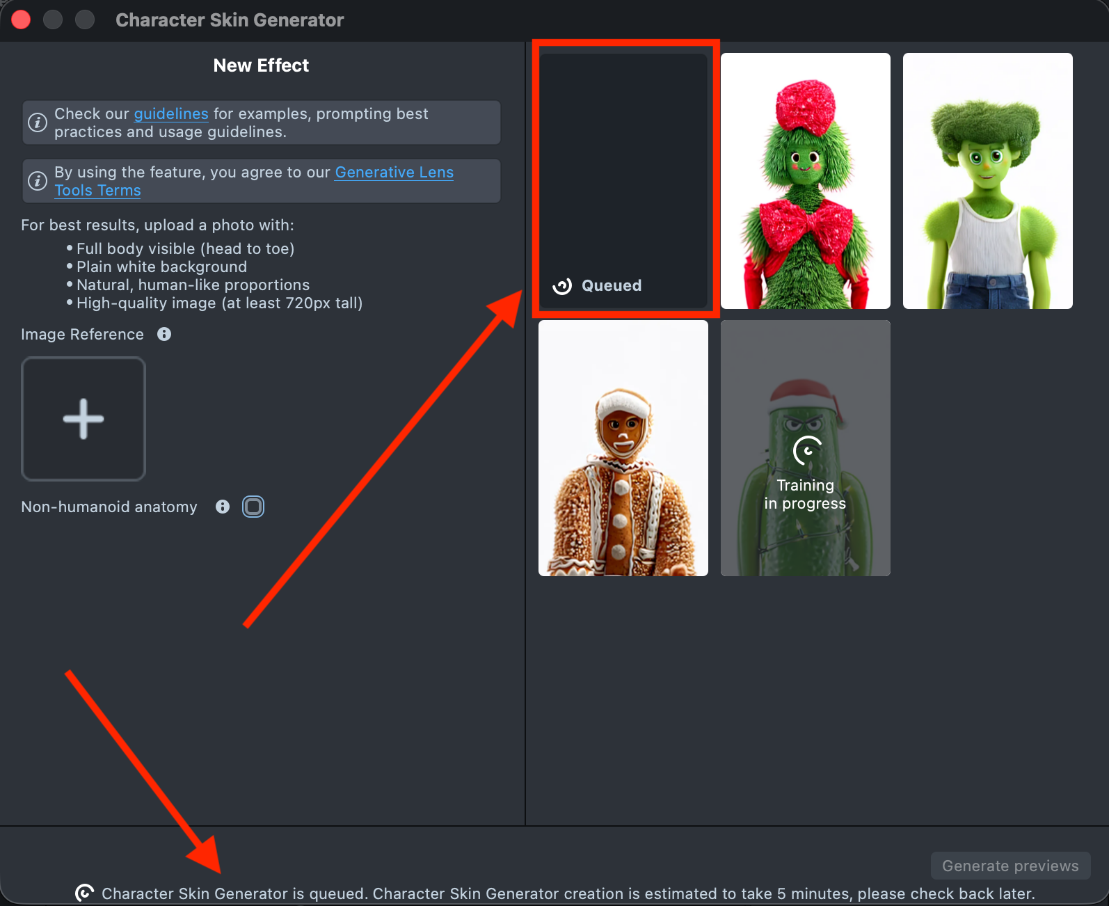Select the gingerbread man character thumbnail
The height and width of the screenshot is (906, 1109).
623,448
